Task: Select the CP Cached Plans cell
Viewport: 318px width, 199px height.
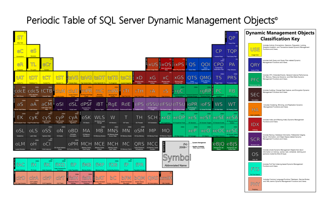Action: coord(219,51)
